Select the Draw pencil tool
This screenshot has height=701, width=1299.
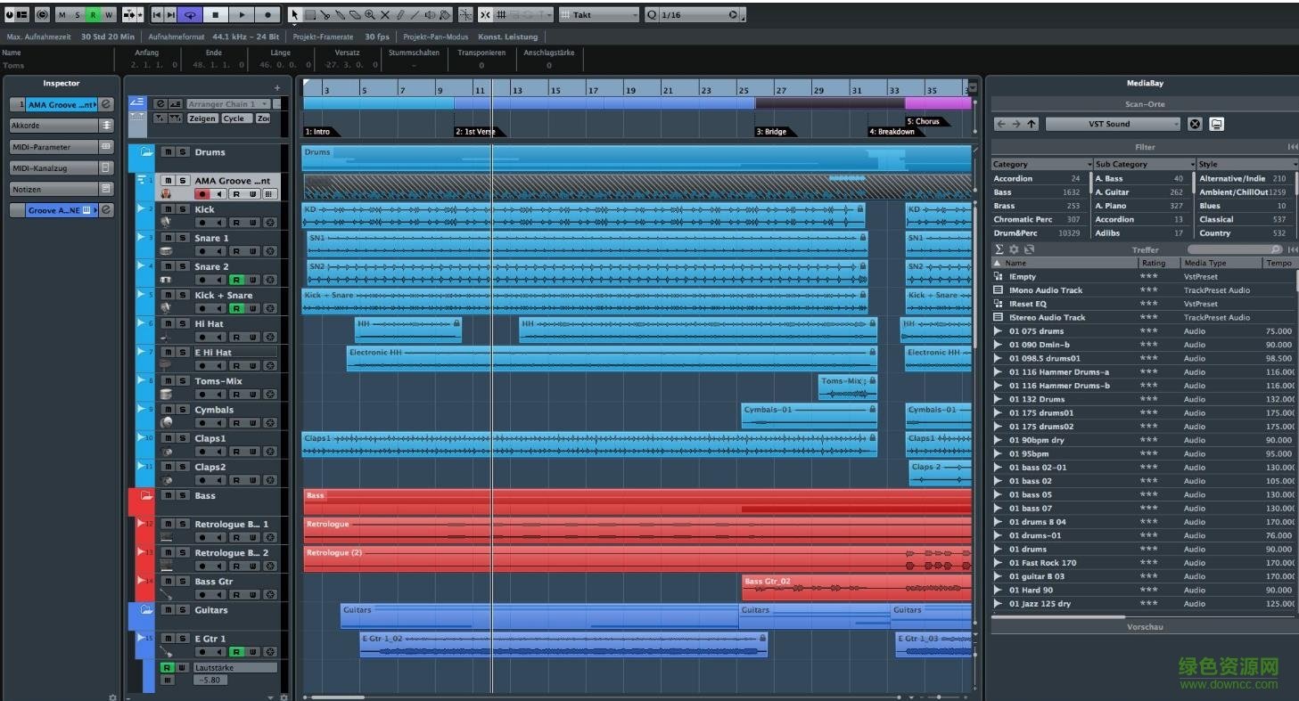coord(400,14)
